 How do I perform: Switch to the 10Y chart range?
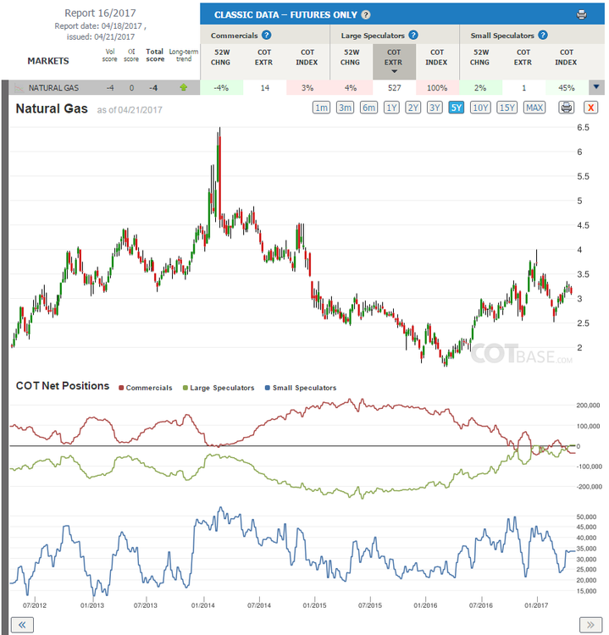click(480, 108)
